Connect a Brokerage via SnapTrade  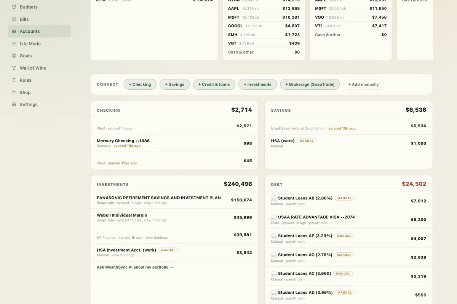[310, 84]
